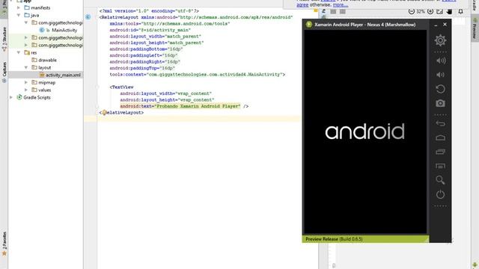Expand the manifests folder

19,7
